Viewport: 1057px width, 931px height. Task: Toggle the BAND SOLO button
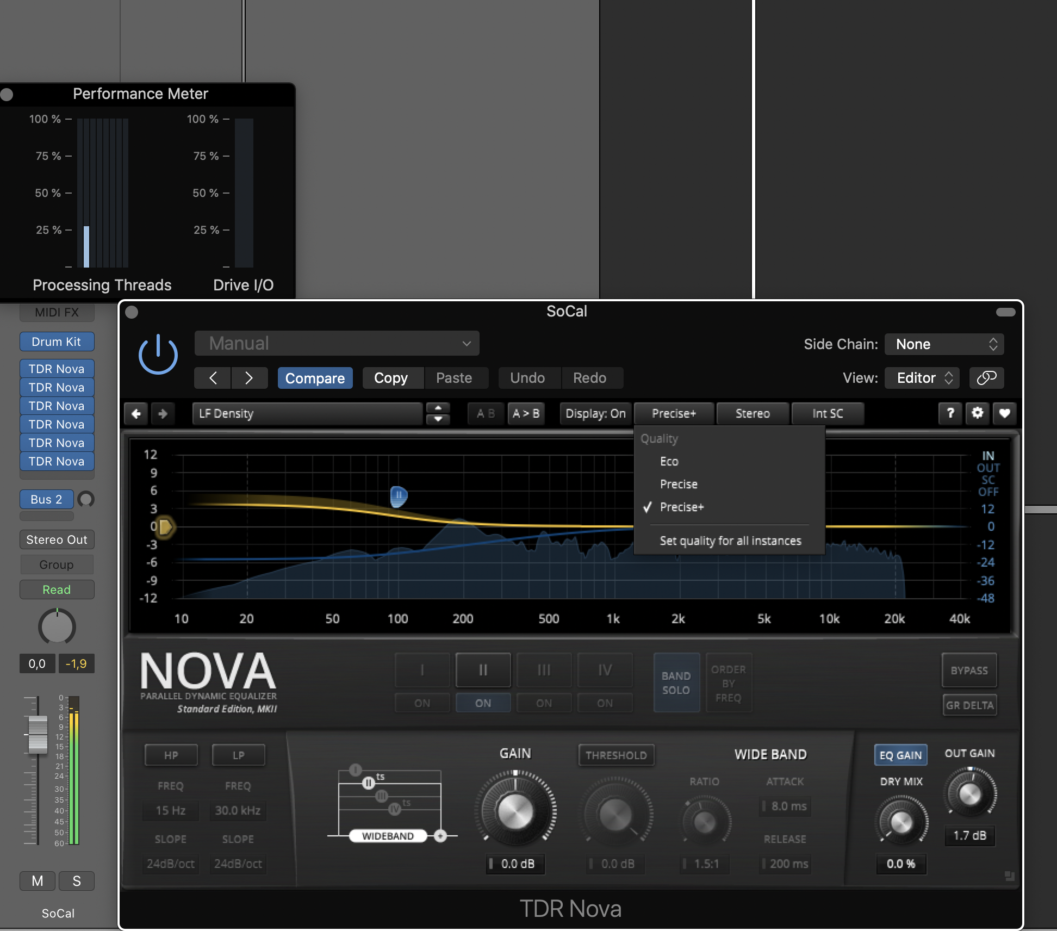676,683
